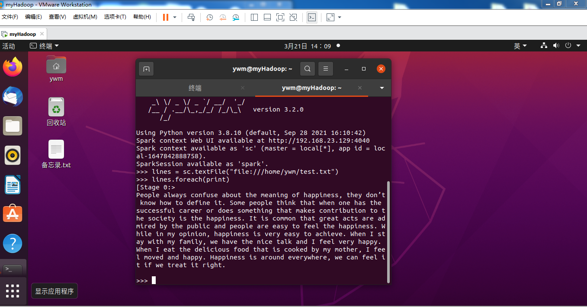
Task: Open the 活动 activities overview
Action: 9,46
